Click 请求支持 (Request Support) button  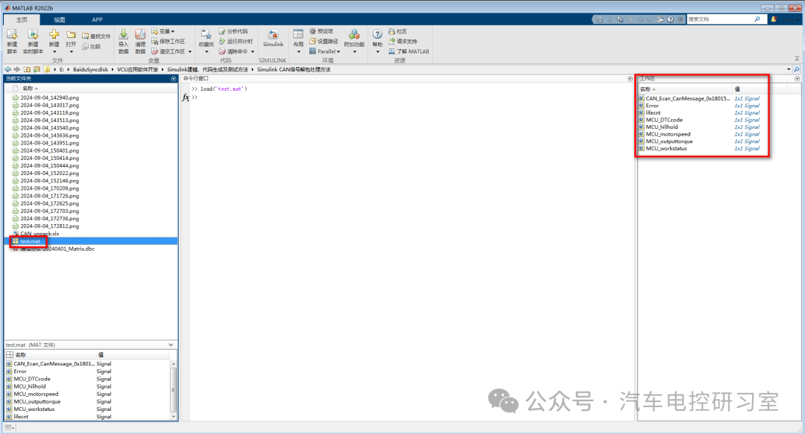tap(402, 42)
